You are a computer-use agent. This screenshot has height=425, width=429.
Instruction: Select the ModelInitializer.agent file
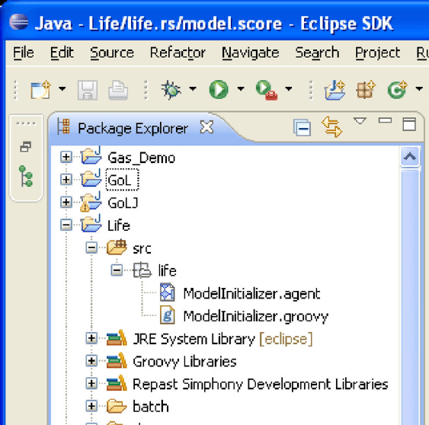tap(251, 294)
